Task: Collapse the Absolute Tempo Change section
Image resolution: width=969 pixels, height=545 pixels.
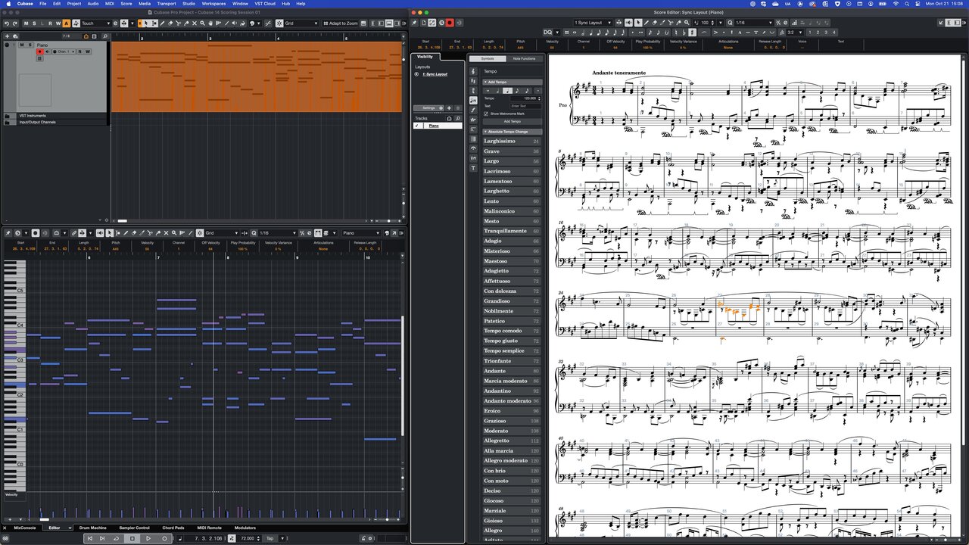Action: pyautogui.click(x=485, y=131)
